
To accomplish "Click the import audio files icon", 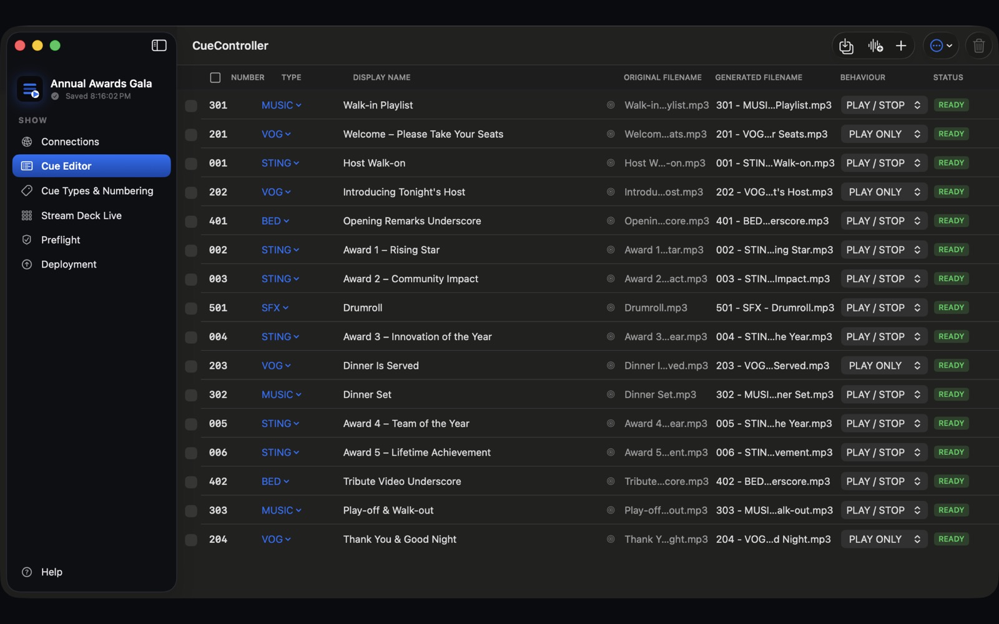I will [846, 46].
